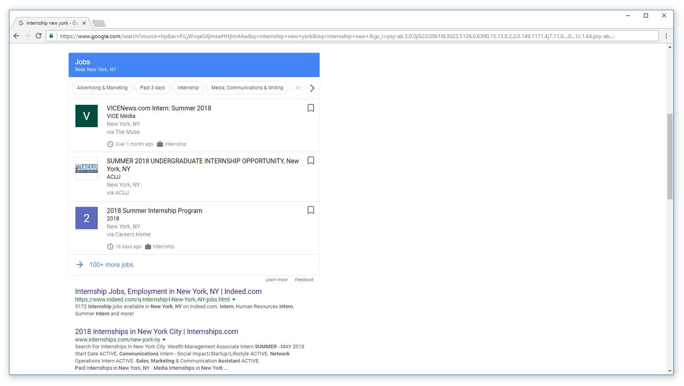Viewport: 684px width, 386px height.
Task: Open a new tab with the new-tab button
Action: 99,23
